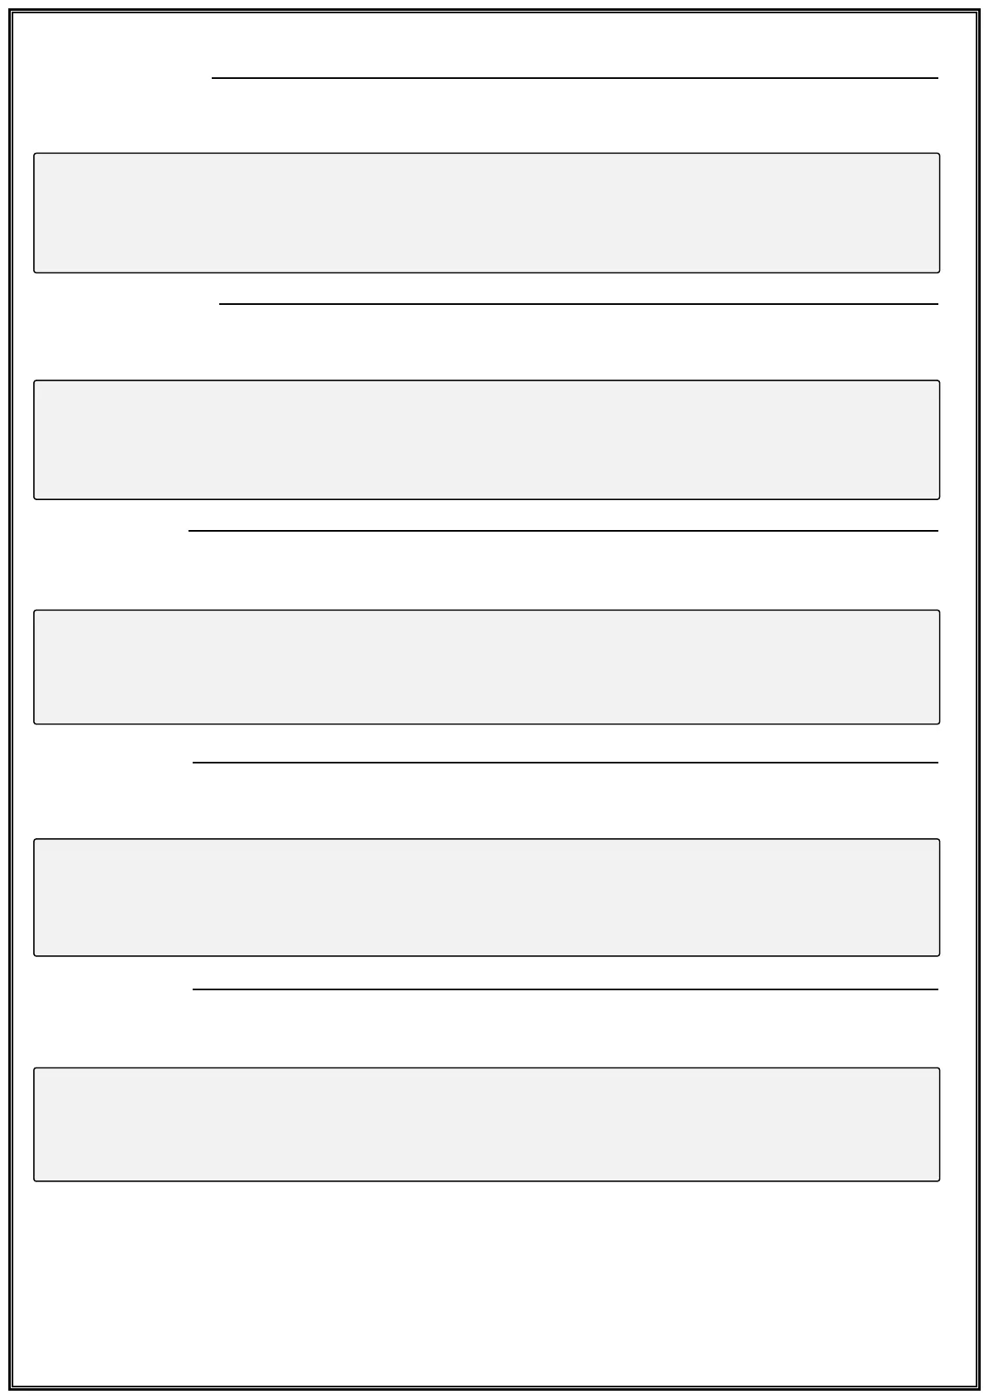Focus the second gray text box
Viewport: 989px width, 1399px height.
487,439
